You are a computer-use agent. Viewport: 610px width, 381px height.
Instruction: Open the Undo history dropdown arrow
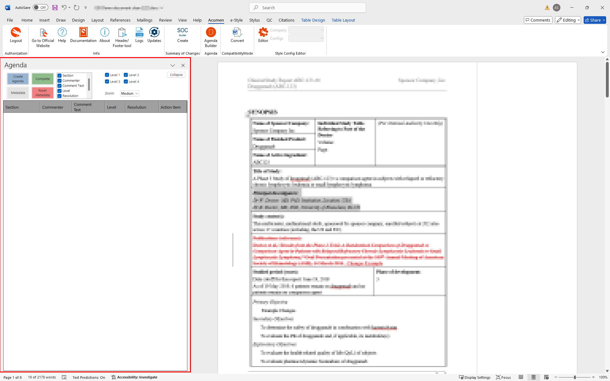tap(69, 8)
